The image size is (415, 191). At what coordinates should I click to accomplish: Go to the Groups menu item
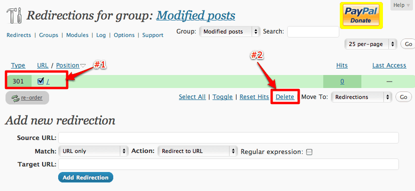point(49,35)
